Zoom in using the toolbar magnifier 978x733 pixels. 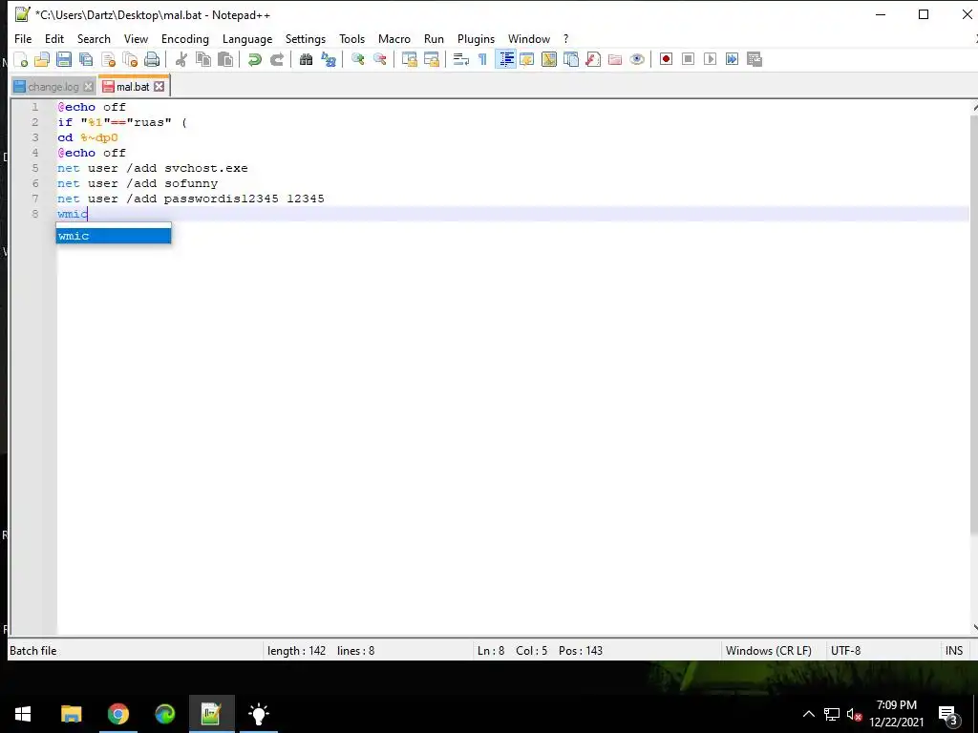pos(358,59)
